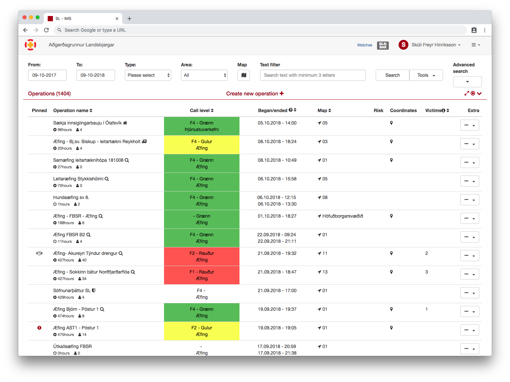Click the shield icon next to Söfnunarþáttur SL

(94, 291)
